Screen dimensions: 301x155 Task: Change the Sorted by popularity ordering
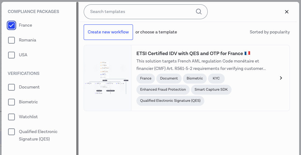coord(270,32)
